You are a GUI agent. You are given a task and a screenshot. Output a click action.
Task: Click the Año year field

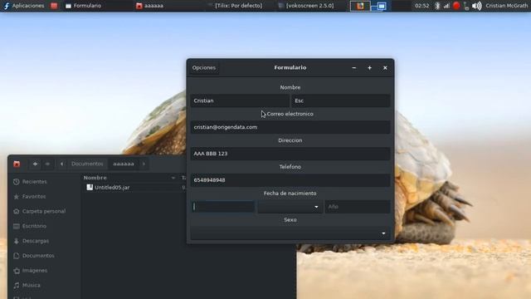[358, 207]
